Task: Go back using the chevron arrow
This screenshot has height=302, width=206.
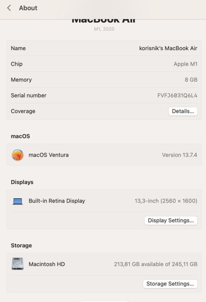Action: point(9,8)
